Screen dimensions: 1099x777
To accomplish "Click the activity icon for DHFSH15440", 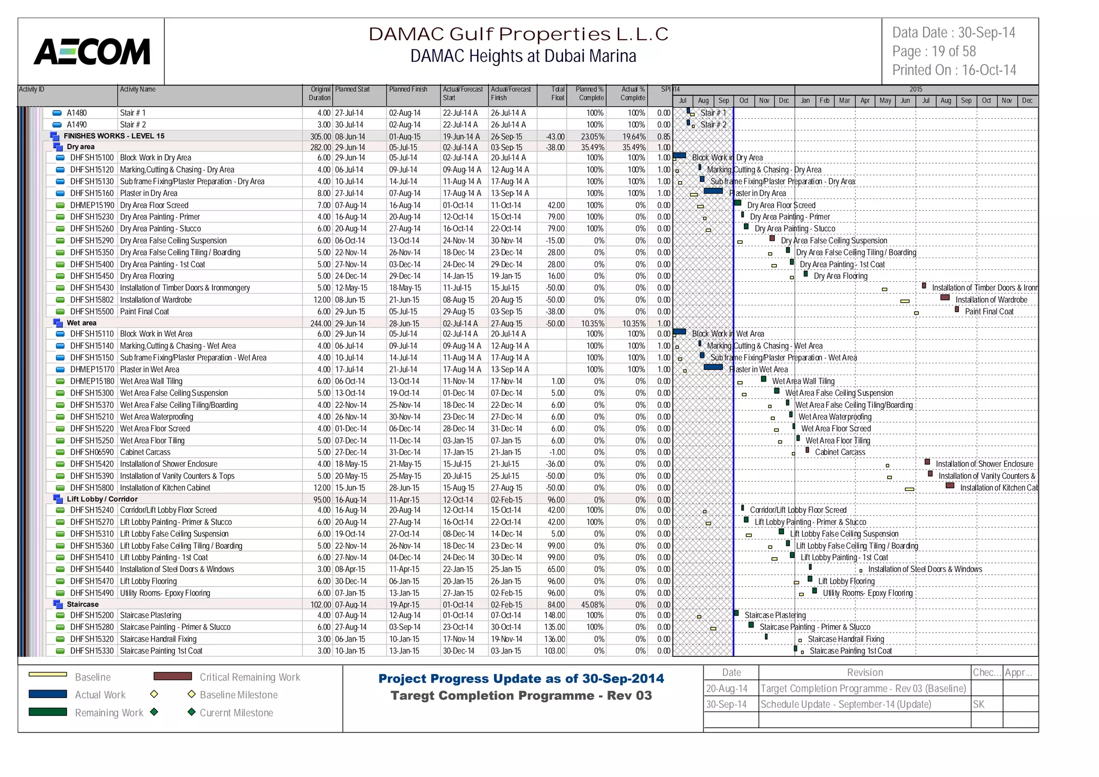I will pos(60,569).
